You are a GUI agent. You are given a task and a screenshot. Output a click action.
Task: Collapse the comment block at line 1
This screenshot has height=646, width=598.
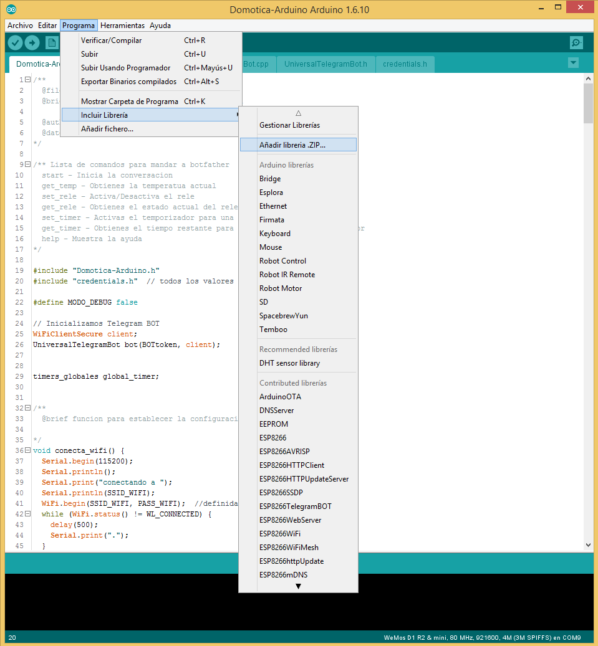tap(27, 79)
